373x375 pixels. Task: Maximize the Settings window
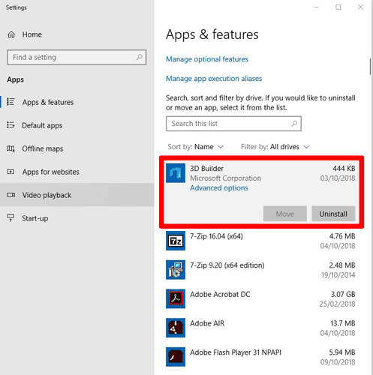[338, 7]
